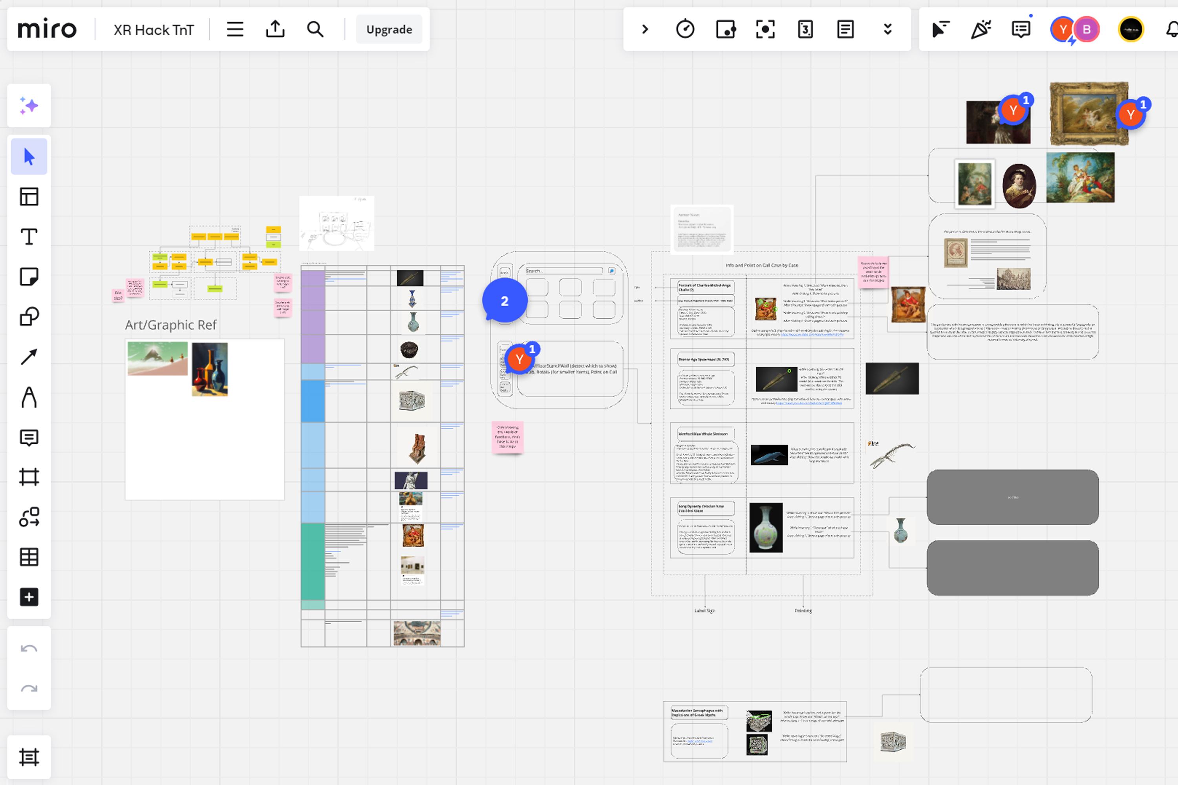Open the Table tool
The height and width of the screenshot is (785, 1178).
pos(29,557)
